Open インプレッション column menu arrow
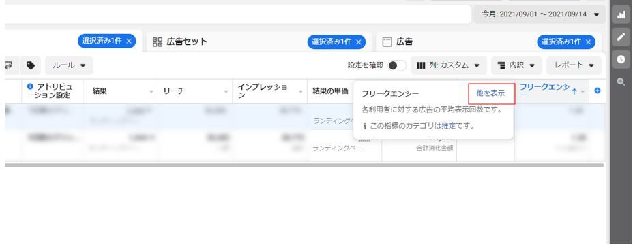This screenshot has height=245, width=633. (301, 92)
